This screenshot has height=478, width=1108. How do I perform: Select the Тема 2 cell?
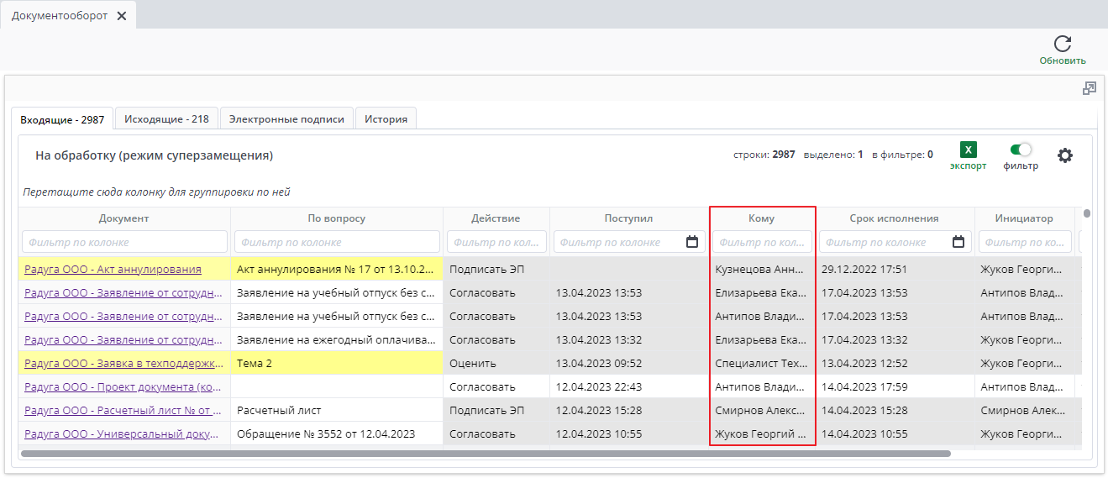(336, 364)
